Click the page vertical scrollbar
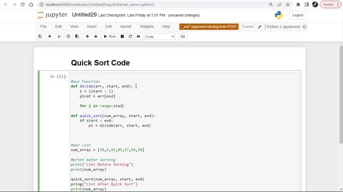343x192 pixels. click(341, 94)
